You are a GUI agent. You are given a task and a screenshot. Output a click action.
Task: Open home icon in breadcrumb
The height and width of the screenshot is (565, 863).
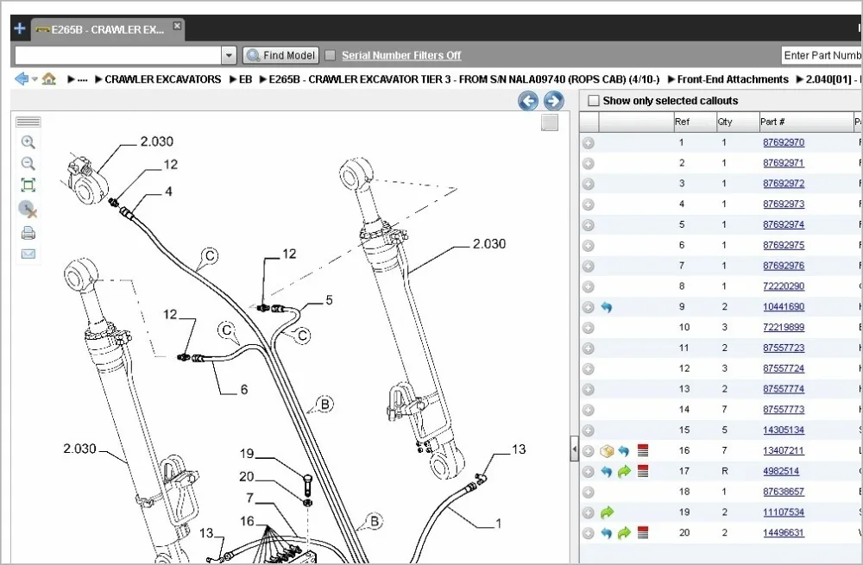pyautogui.click(x=49, y=79)
